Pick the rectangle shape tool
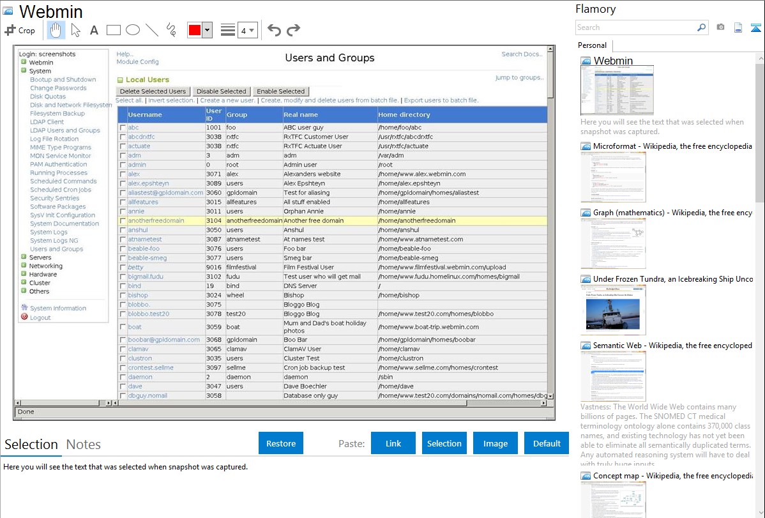 tap(114, 30)
